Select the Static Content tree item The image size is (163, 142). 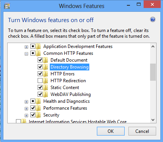(x=65, y=88)
